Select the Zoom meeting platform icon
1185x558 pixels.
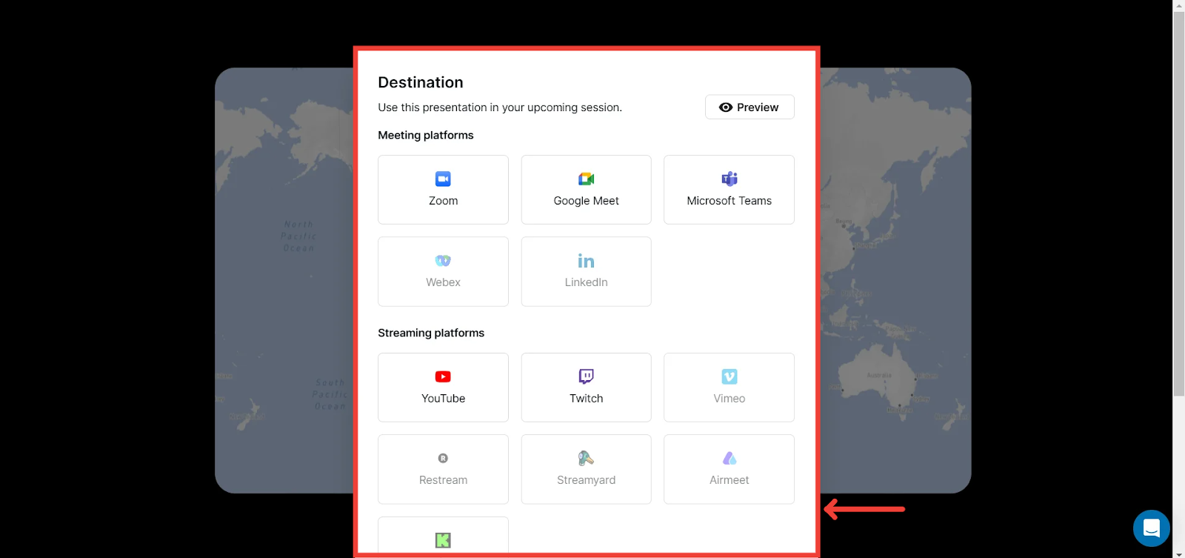pyautogui.click(x=443, y=179)
